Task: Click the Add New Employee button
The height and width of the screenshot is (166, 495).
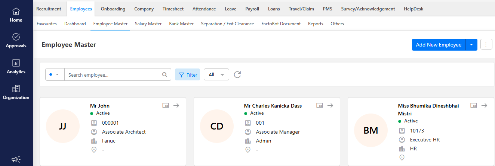Action: (x=439, y=45)
